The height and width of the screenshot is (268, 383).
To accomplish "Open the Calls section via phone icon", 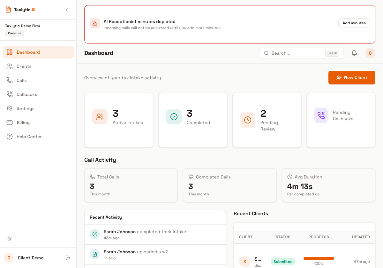I will coord(10,80).
